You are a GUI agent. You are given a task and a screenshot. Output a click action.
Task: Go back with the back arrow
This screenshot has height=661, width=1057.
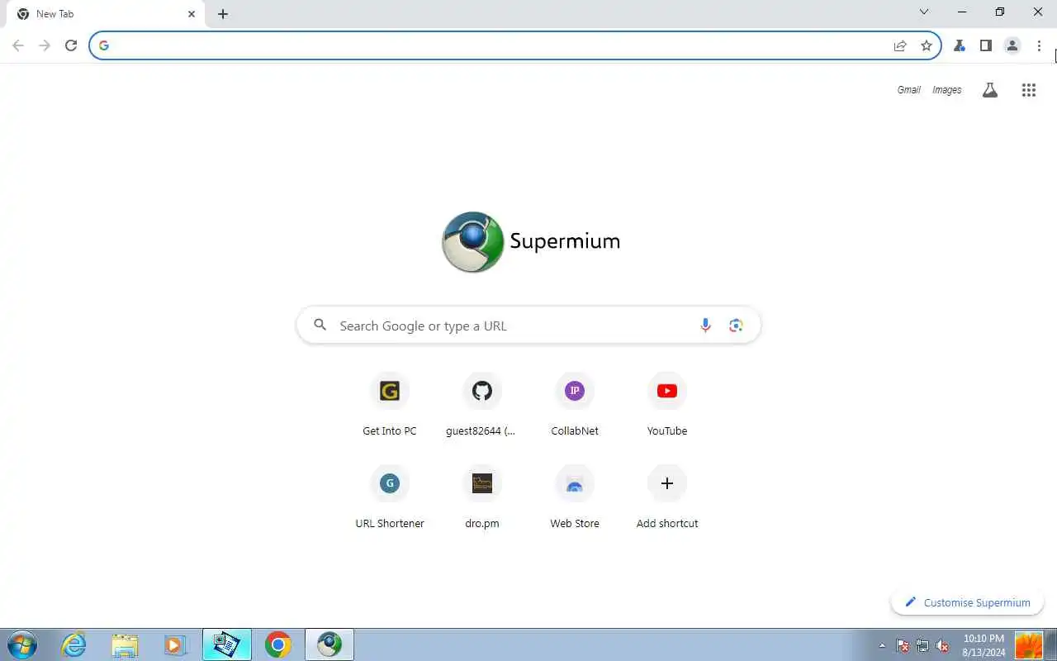coord(18,45)
